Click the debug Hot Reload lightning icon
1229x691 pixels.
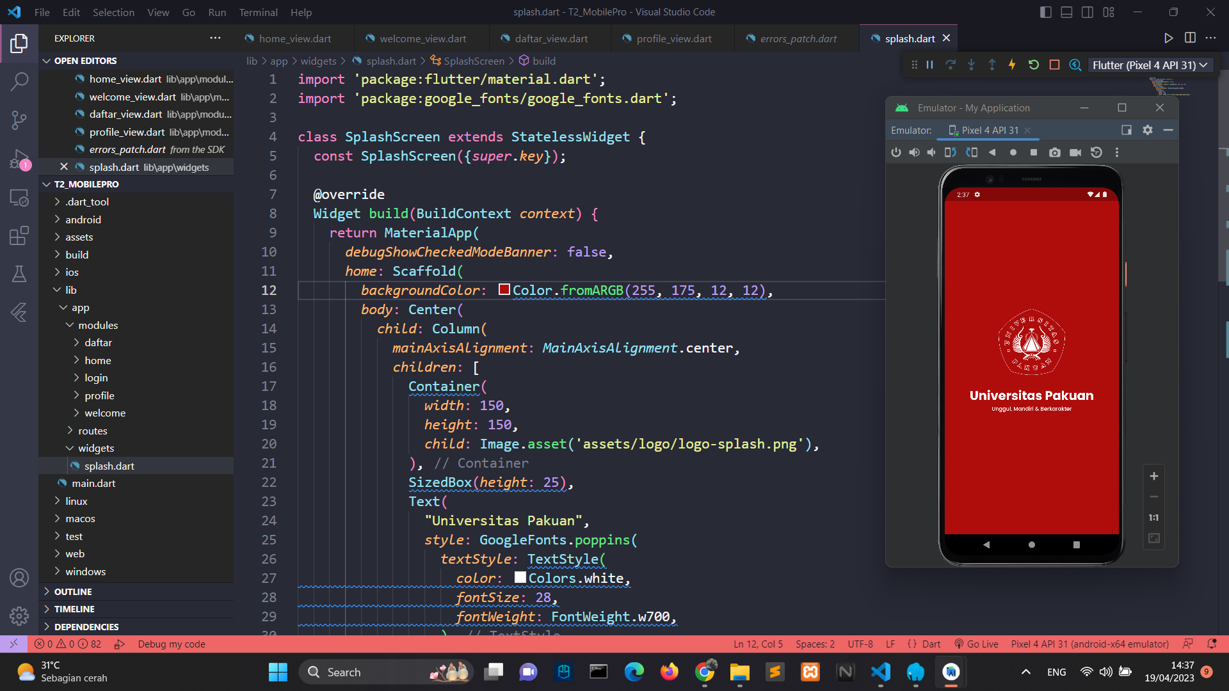[1012, 65]
